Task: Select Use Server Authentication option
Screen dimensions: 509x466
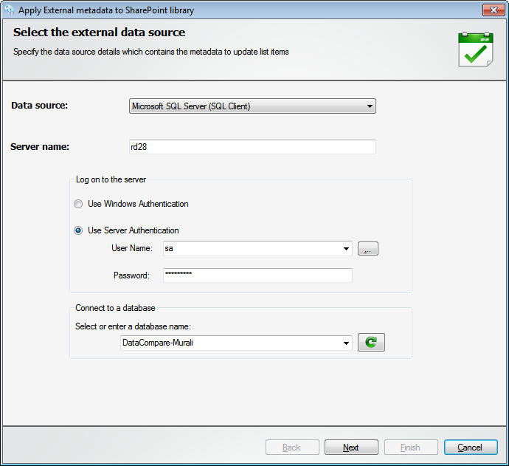Action: coord(78,230)
